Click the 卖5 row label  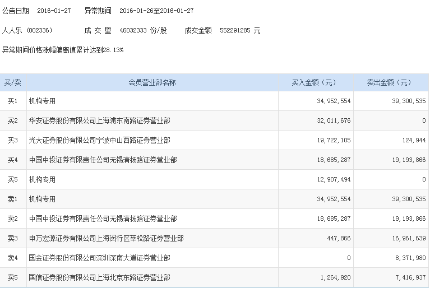13,277
